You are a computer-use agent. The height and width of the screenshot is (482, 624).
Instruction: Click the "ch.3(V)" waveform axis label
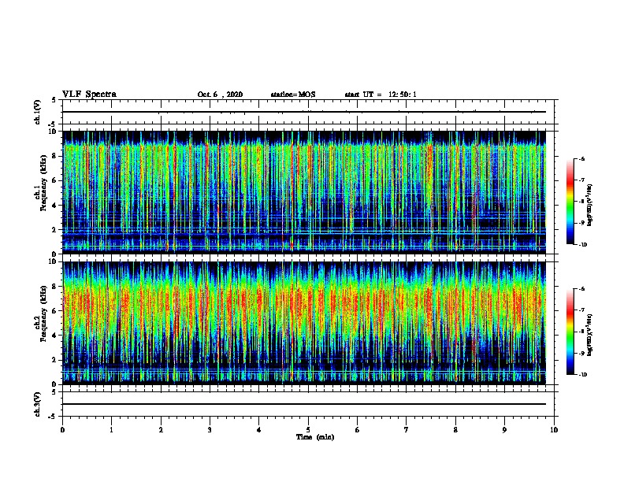coord(37,404)
